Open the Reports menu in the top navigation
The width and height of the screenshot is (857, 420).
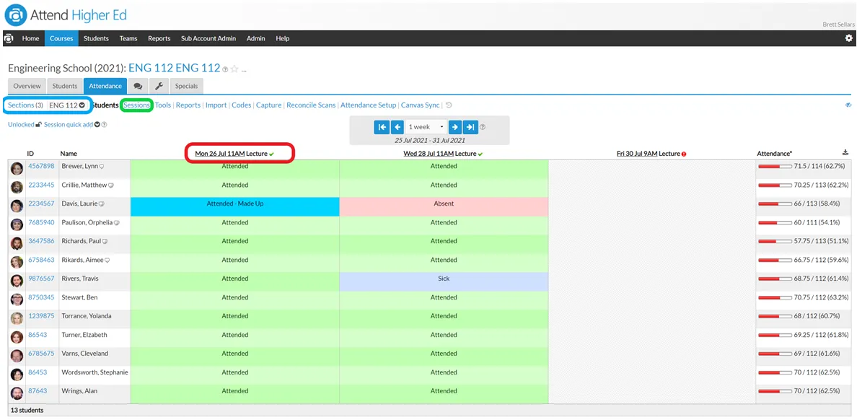(x=159, y=38)
